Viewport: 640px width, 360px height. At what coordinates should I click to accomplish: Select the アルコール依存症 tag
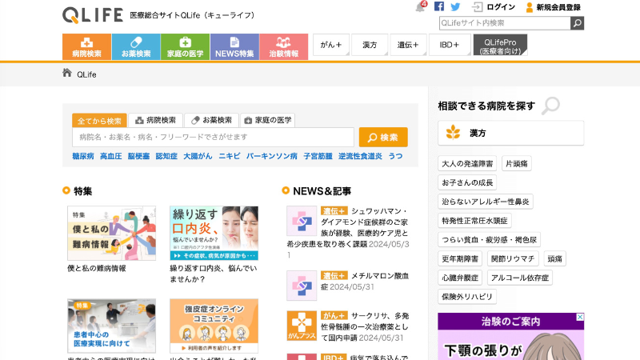pos(519,278)
